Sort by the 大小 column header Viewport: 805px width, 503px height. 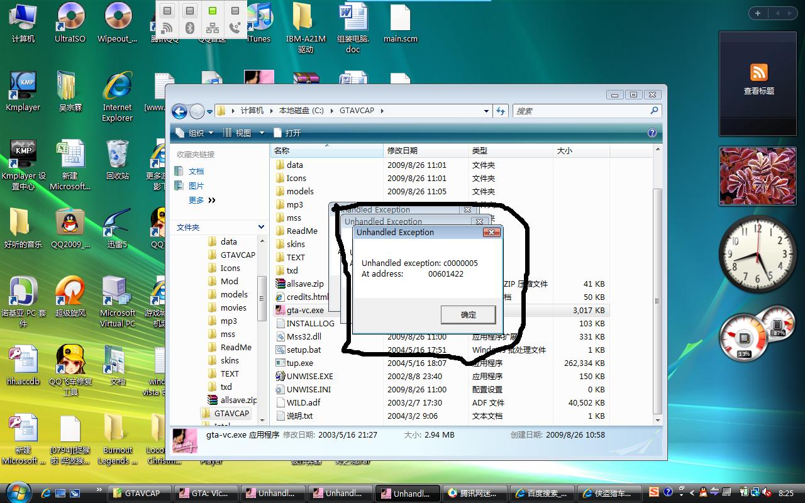coord(581,150)
